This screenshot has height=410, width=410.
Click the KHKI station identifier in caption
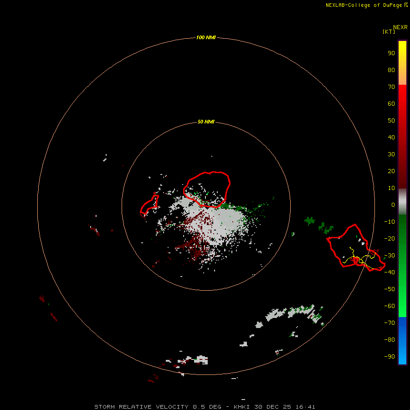click(241, 407)
